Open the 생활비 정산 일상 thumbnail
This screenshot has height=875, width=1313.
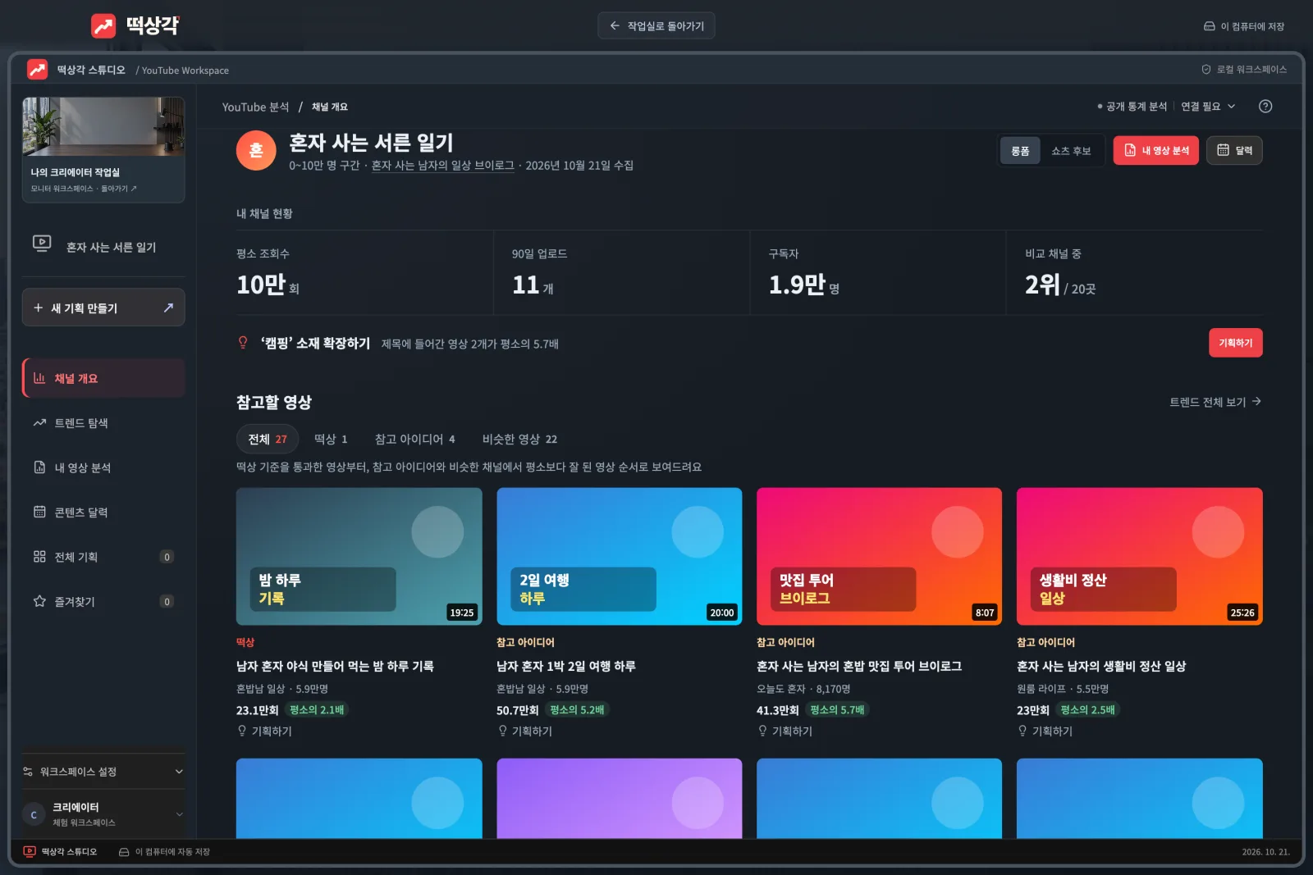(1139, 556)
